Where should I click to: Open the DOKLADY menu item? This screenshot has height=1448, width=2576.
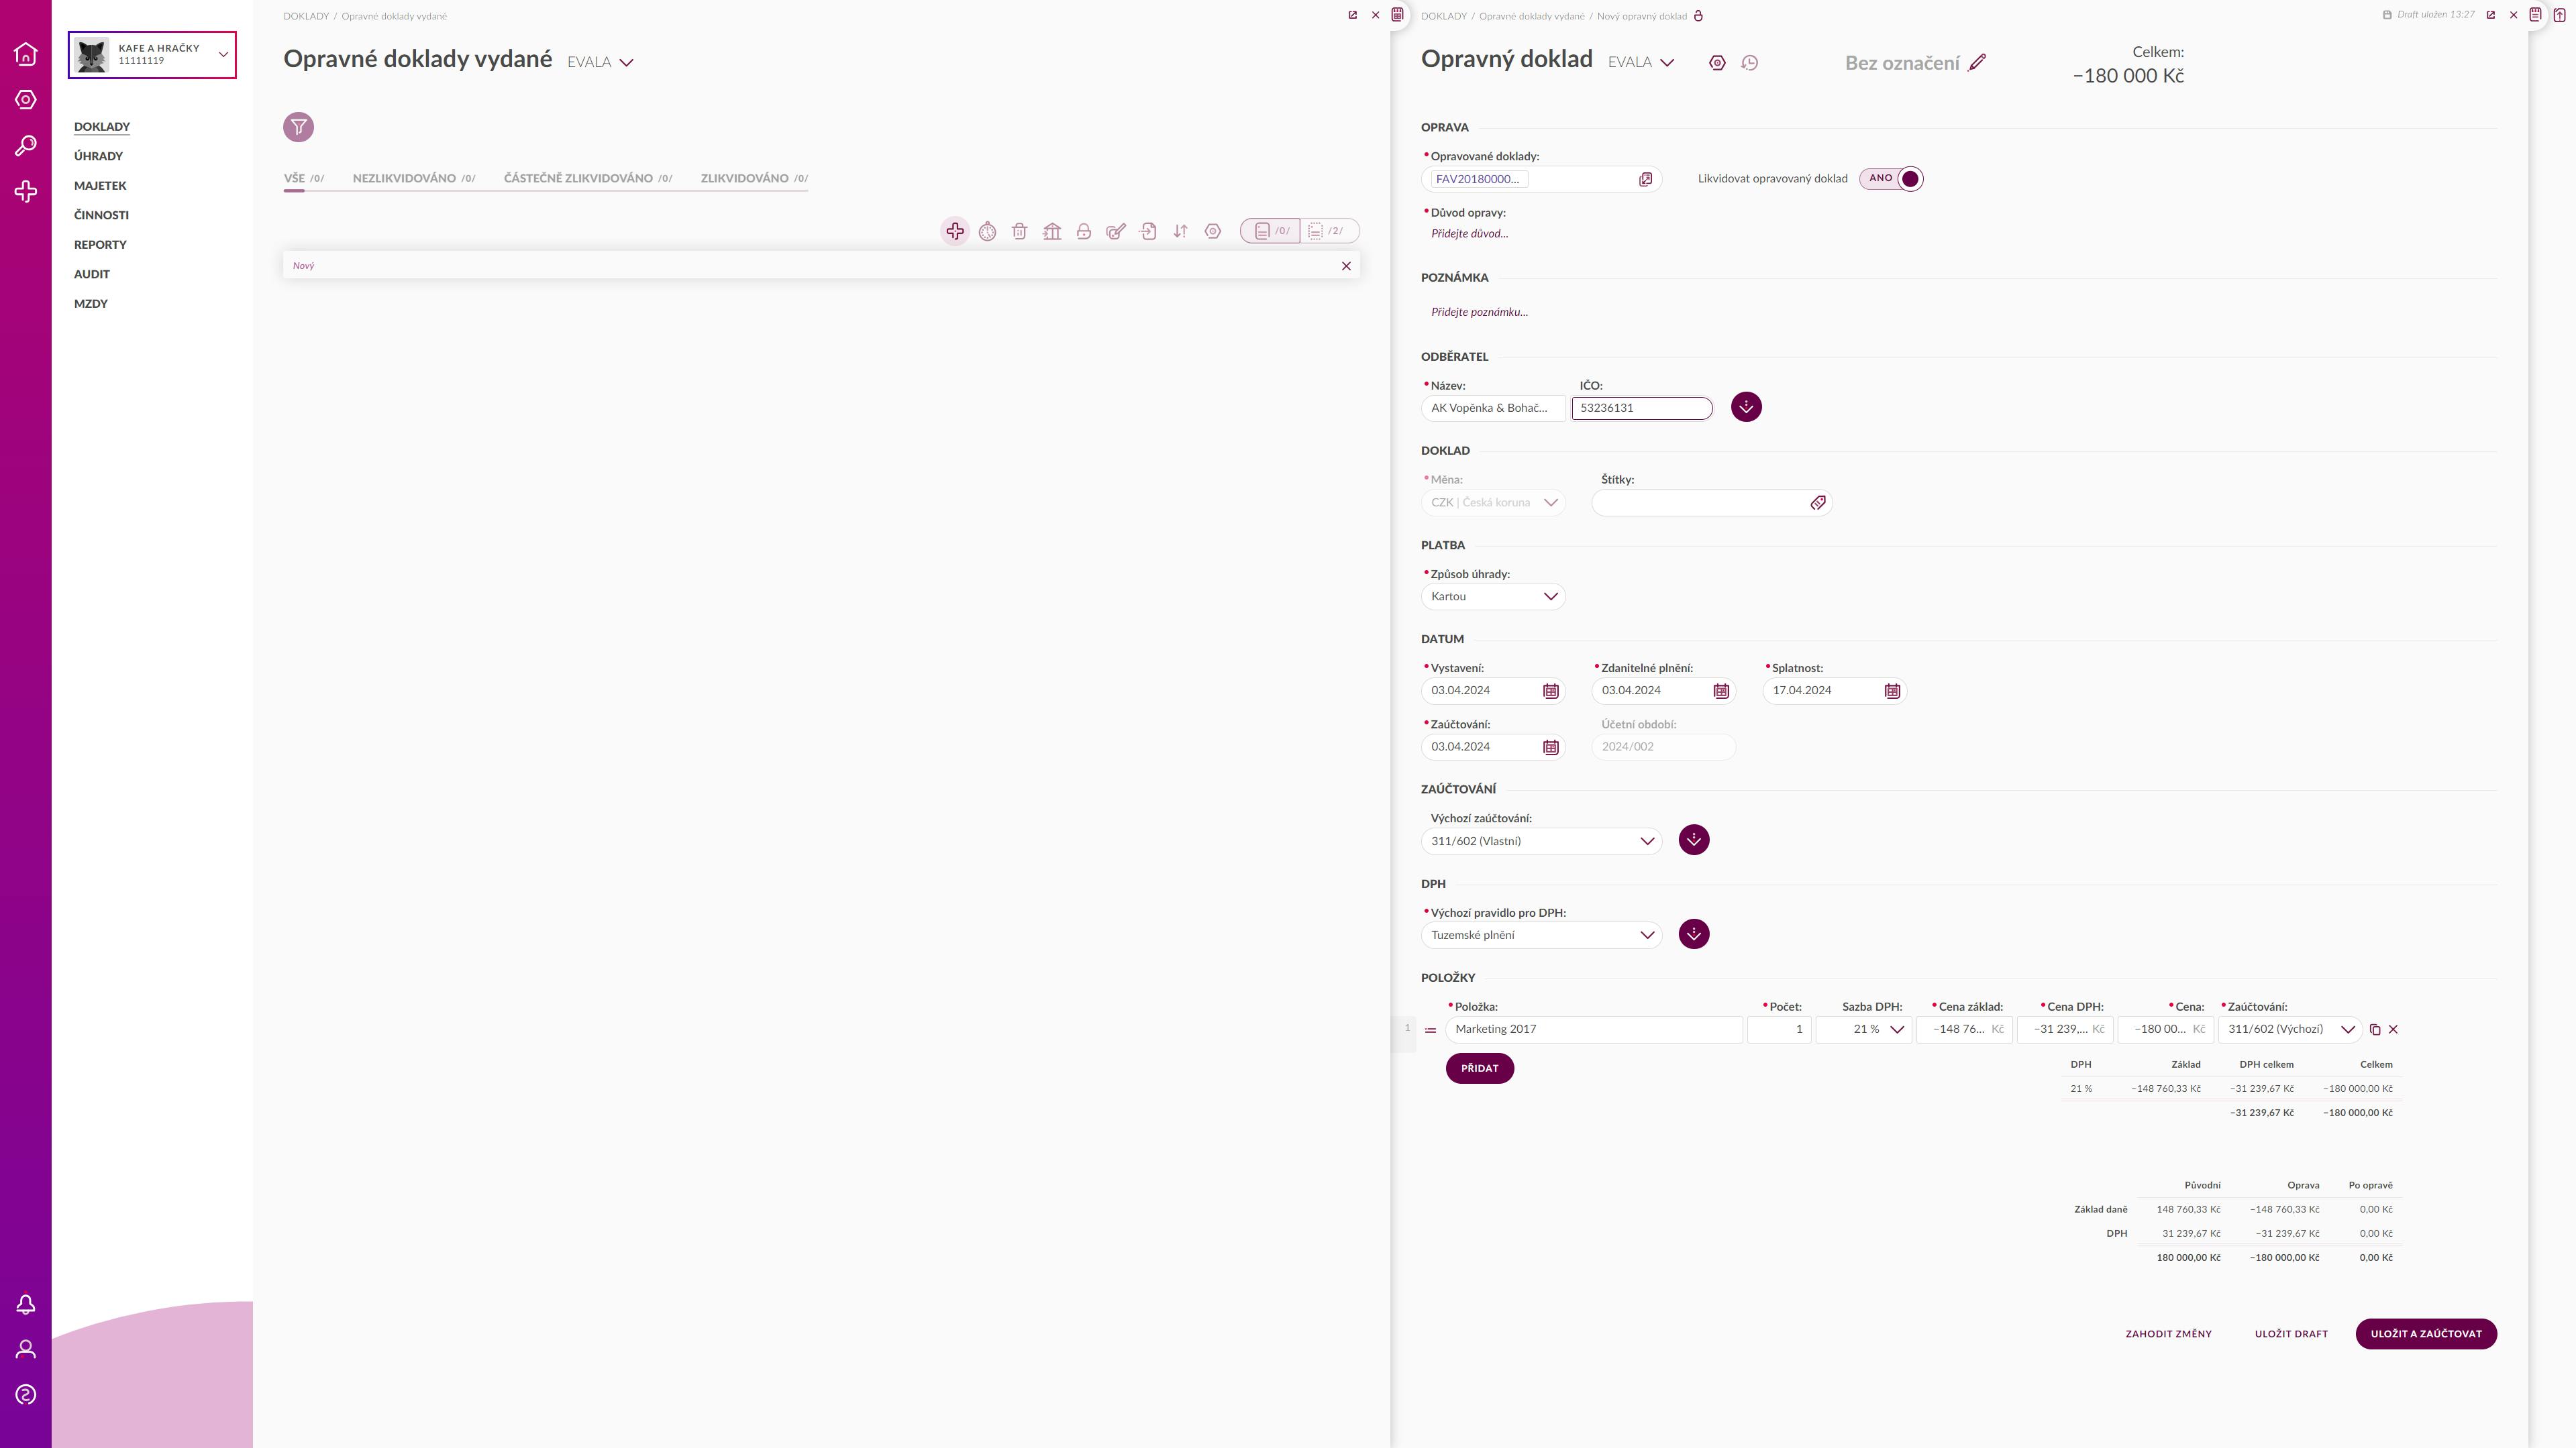pos(102,127)
